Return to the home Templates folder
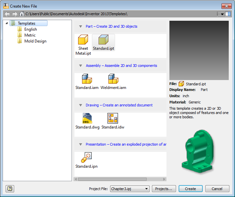Viewport: 235px width, 197px height. click(21, 14)
